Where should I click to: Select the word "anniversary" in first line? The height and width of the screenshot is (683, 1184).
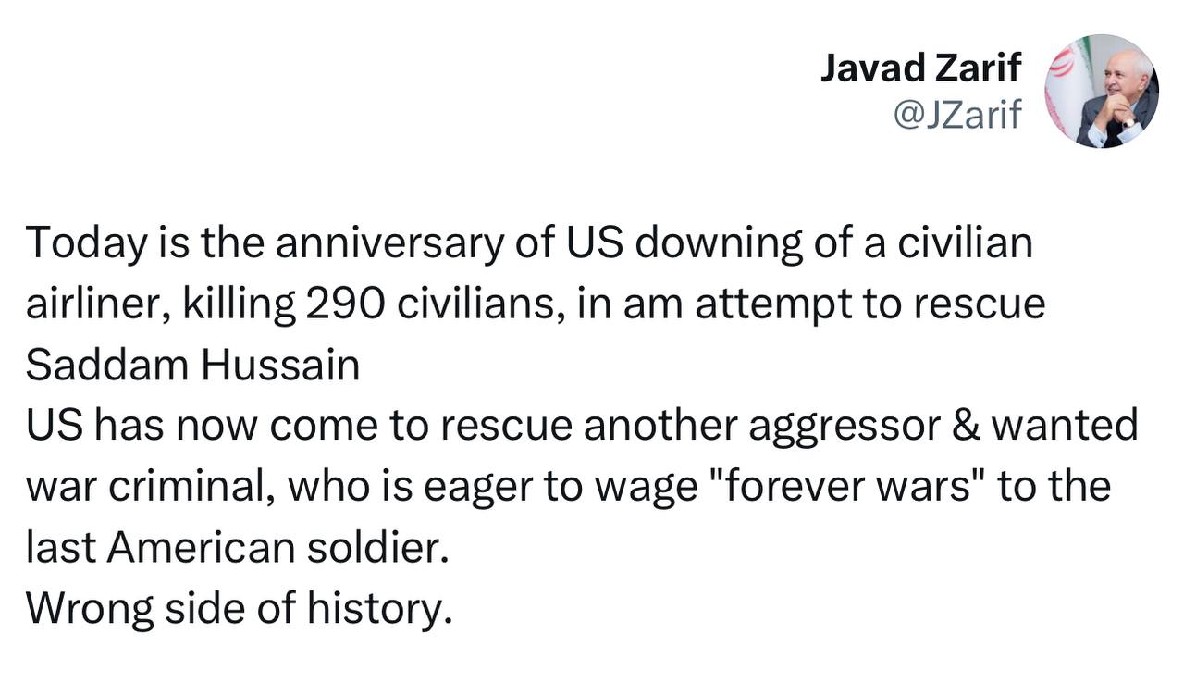(390, 244)
